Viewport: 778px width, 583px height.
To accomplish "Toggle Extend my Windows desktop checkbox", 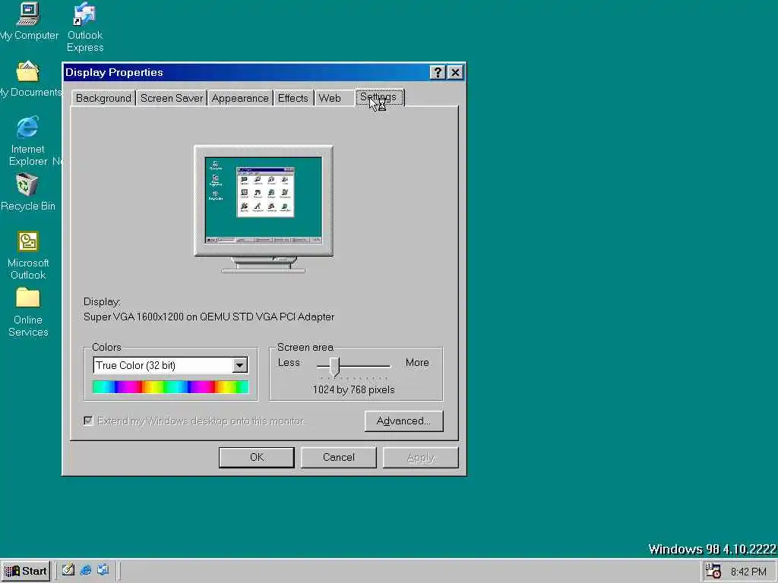I will pos(88,421).
